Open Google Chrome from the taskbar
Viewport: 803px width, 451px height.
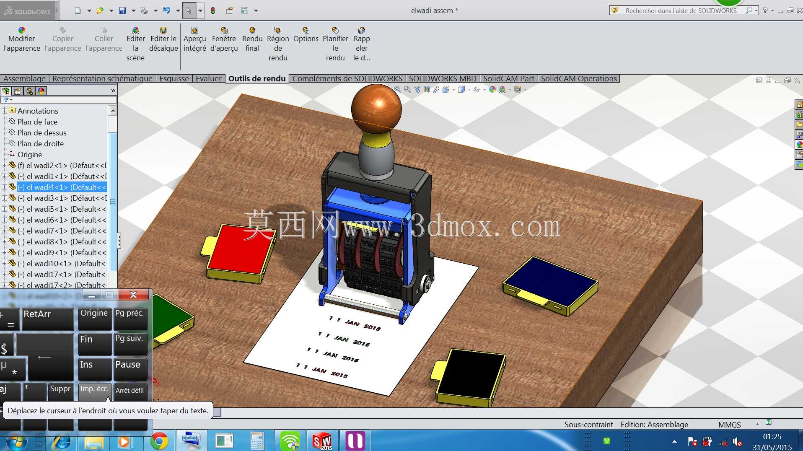click(x=159, y=441)
